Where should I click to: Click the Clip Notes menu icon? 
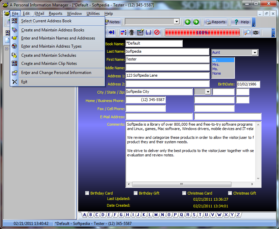14,63
